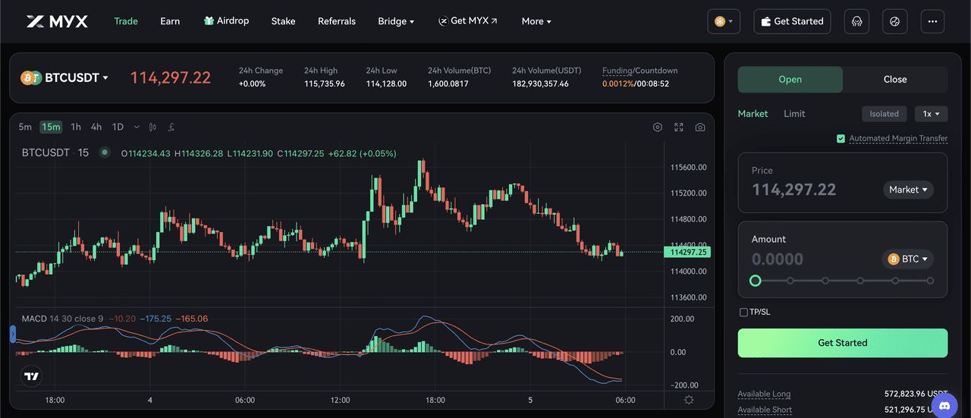
Task: Open the candlestick chart type selector
Action: click(x=152, y=127)
